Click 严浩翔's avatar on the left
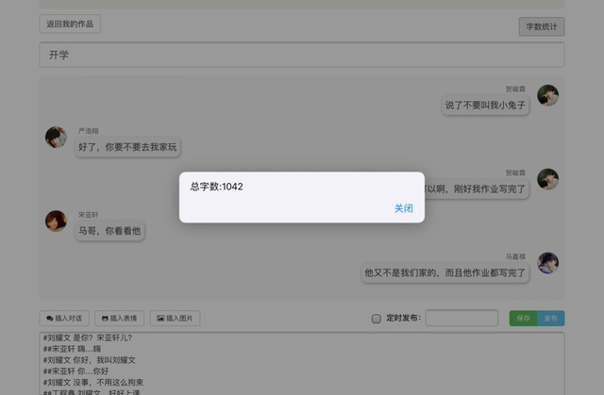Image resolution: width=604 pixels, height=395 pixels. point(56,138)
